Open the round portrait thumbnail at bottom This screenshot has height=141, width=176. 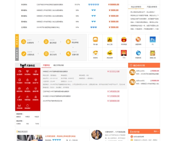(97, 135)
